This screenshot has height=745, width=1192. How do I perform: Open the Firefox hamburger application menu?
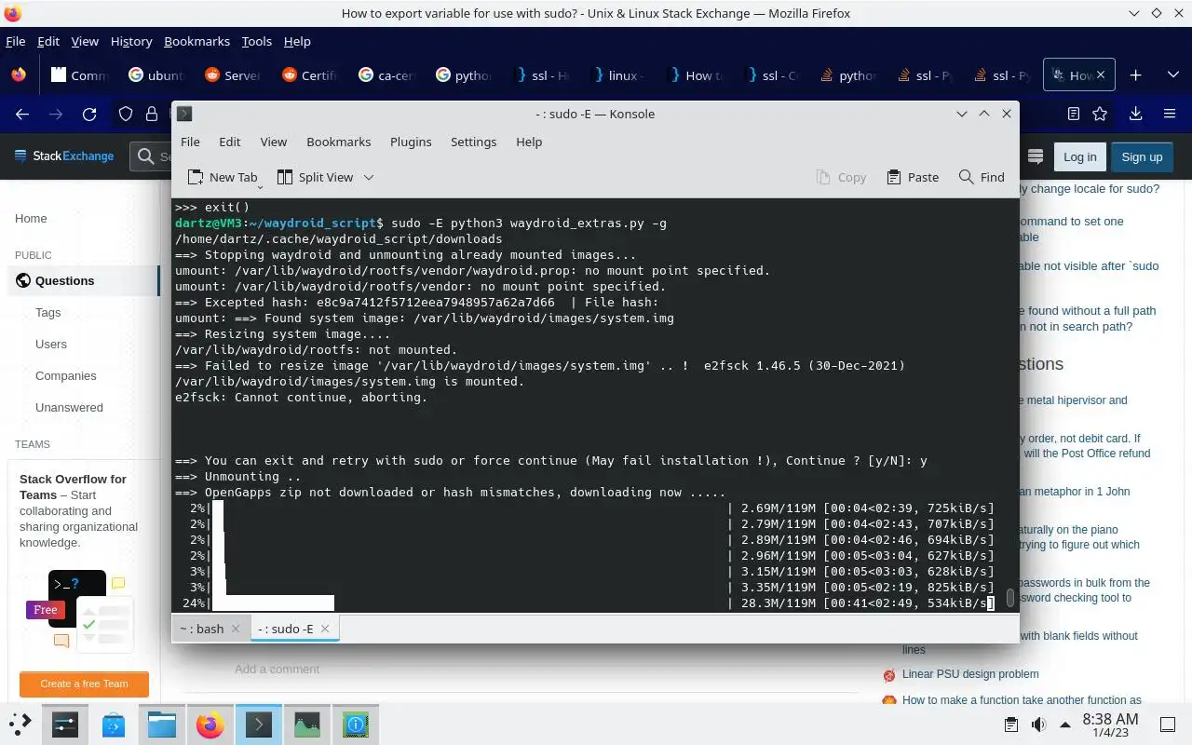pyautogui.click(x=1170, y=114)
